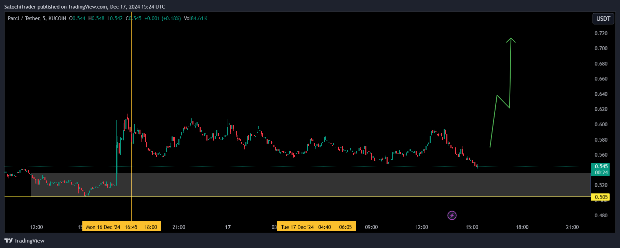Click the TradingView logo at bottom left
The height and width of the screenshot is (248, 620).
[24, 240]
